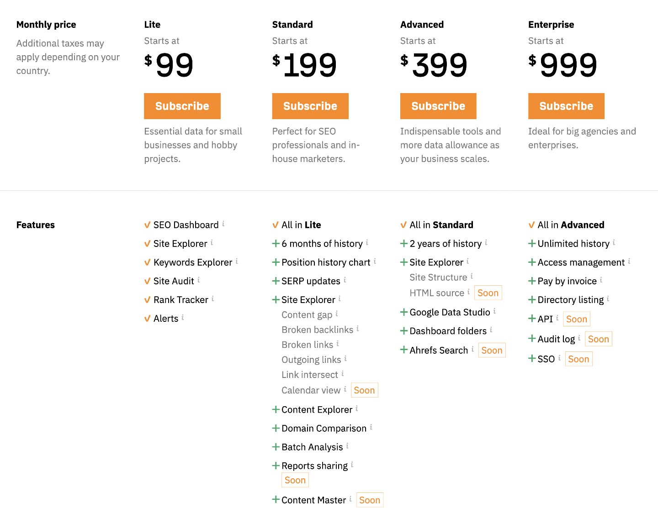The width and height of the screenshot is (658, 508).
Task: Click info icon beside Directory listing
Action: [608, 299]
